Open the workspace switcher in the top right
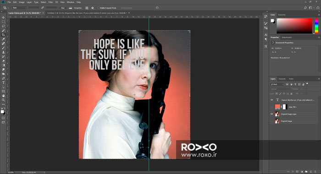The image size is (321, 174). tap(311, 8)
